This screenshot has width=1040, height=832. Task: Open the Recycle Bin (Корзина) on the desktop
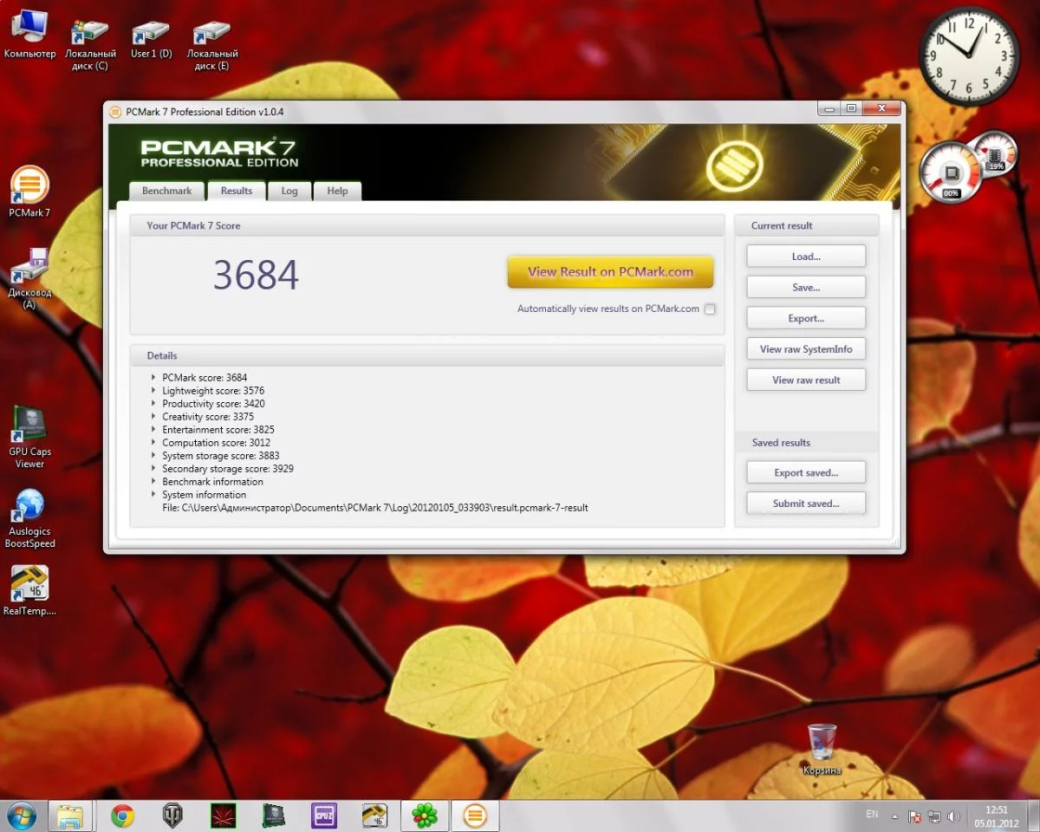822,744
